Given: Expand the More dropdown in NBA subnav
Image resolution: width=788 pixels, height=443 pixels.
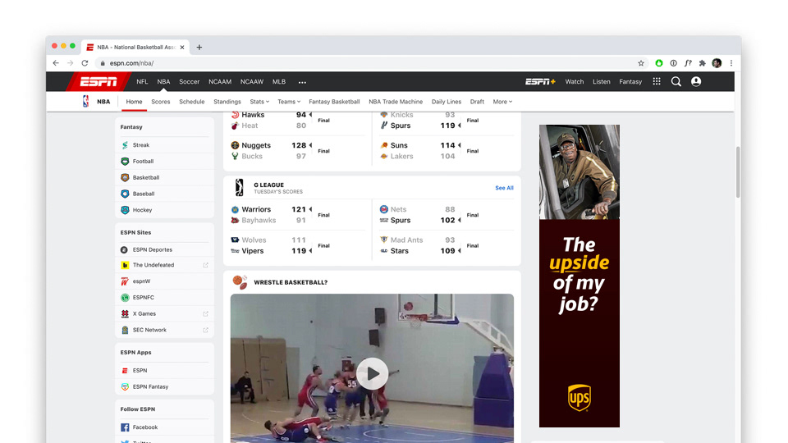Looking at the screenshot, I should (502, 102).
